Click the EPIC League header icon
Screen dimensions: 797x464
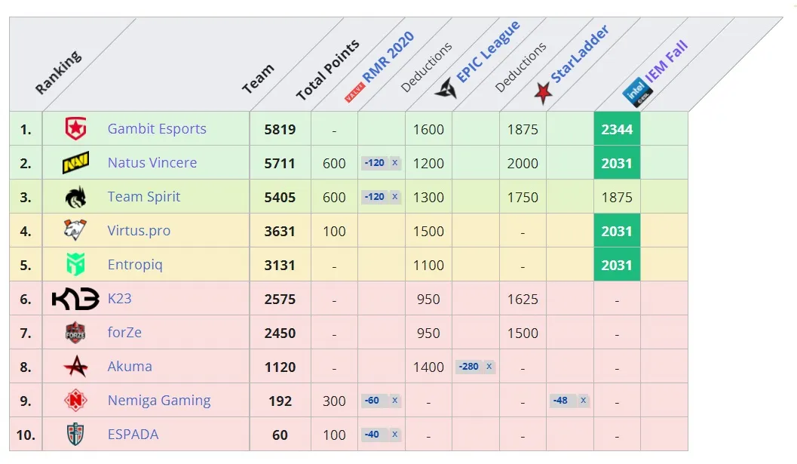(446, 88)
